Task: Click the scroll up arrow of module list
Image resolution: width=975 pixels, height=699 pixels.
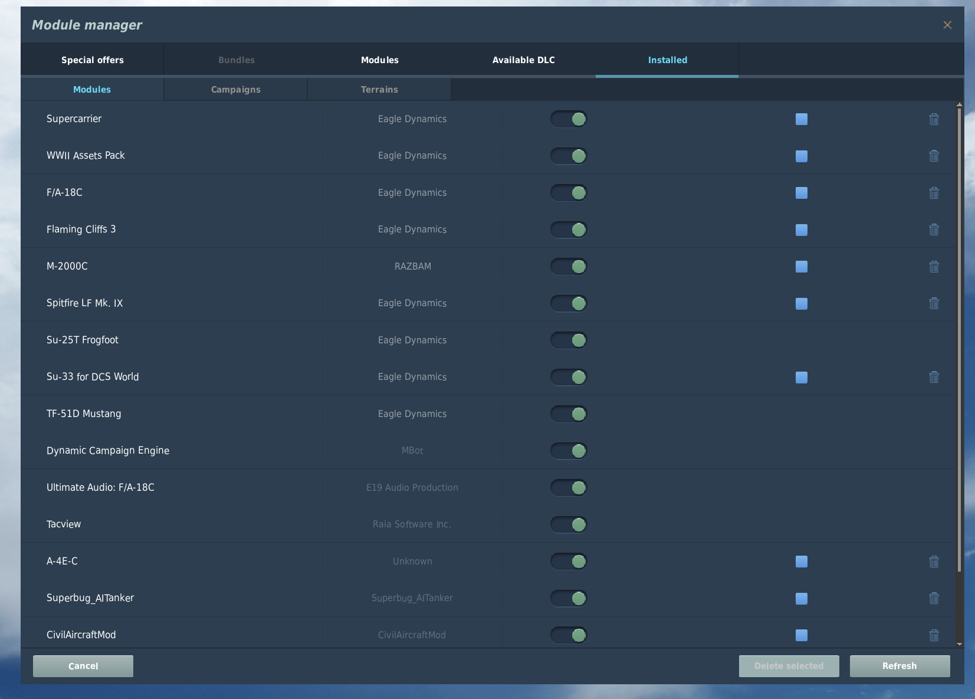Action: [x=960, y=104]
